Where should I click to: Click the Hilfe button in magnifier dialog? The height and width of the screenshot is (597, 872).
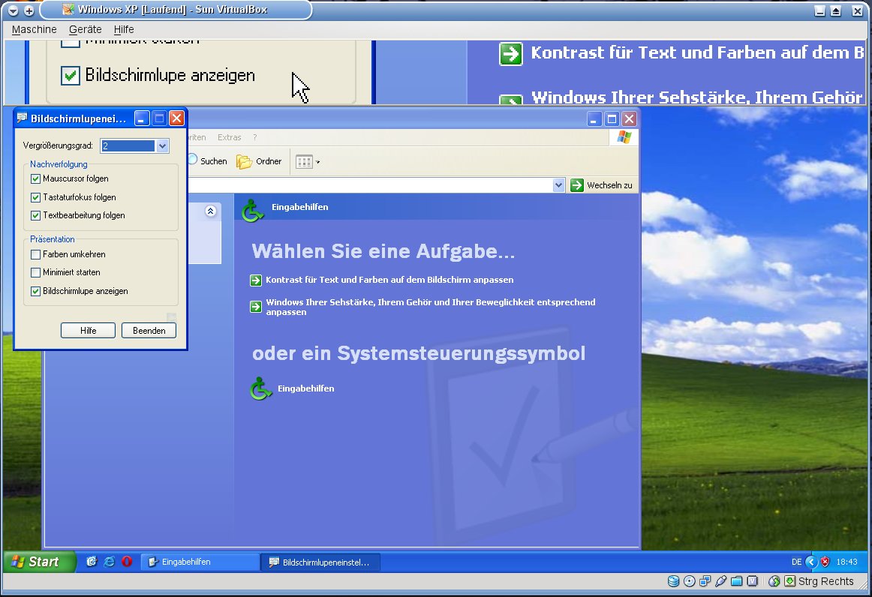coord(88,330)
